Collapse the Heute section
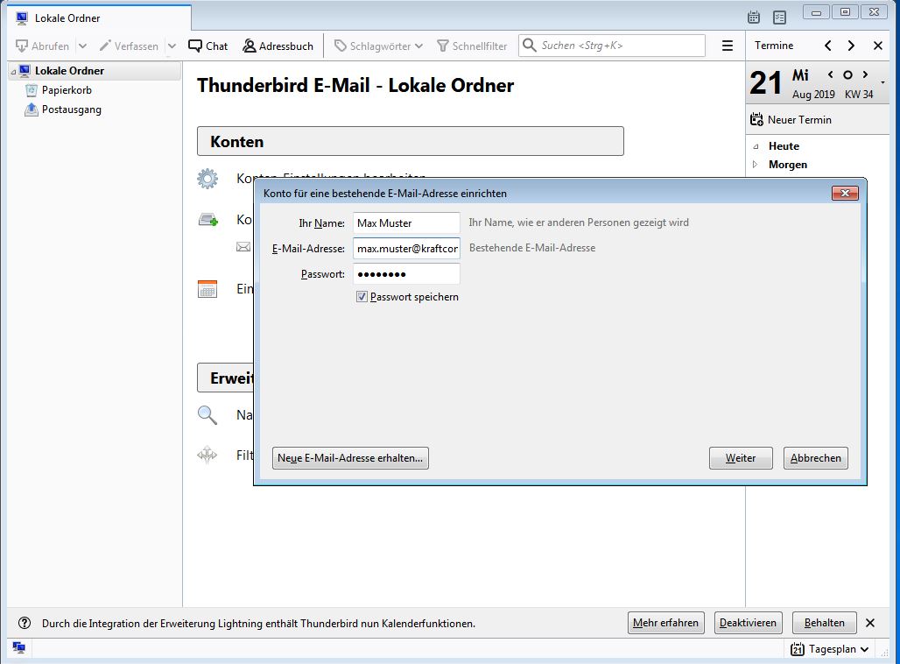Viewport: 900px width, 664px height. coord(756,146)
